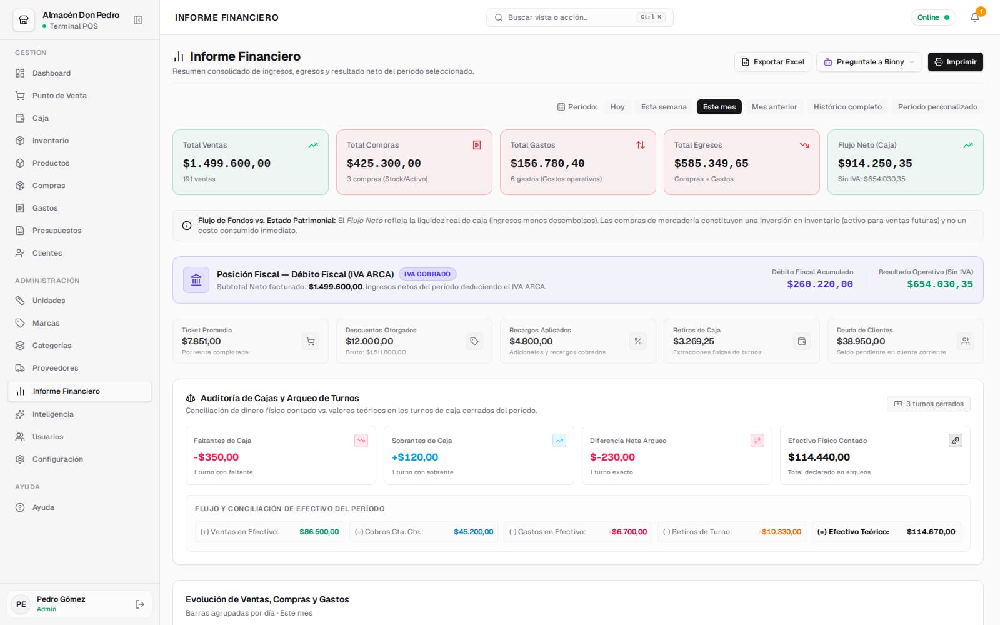The height and width of the screenshot is (625, 1000).
Task: Click the info icon next to Flujo de Fondos note
Action: (x=187, y=226)
